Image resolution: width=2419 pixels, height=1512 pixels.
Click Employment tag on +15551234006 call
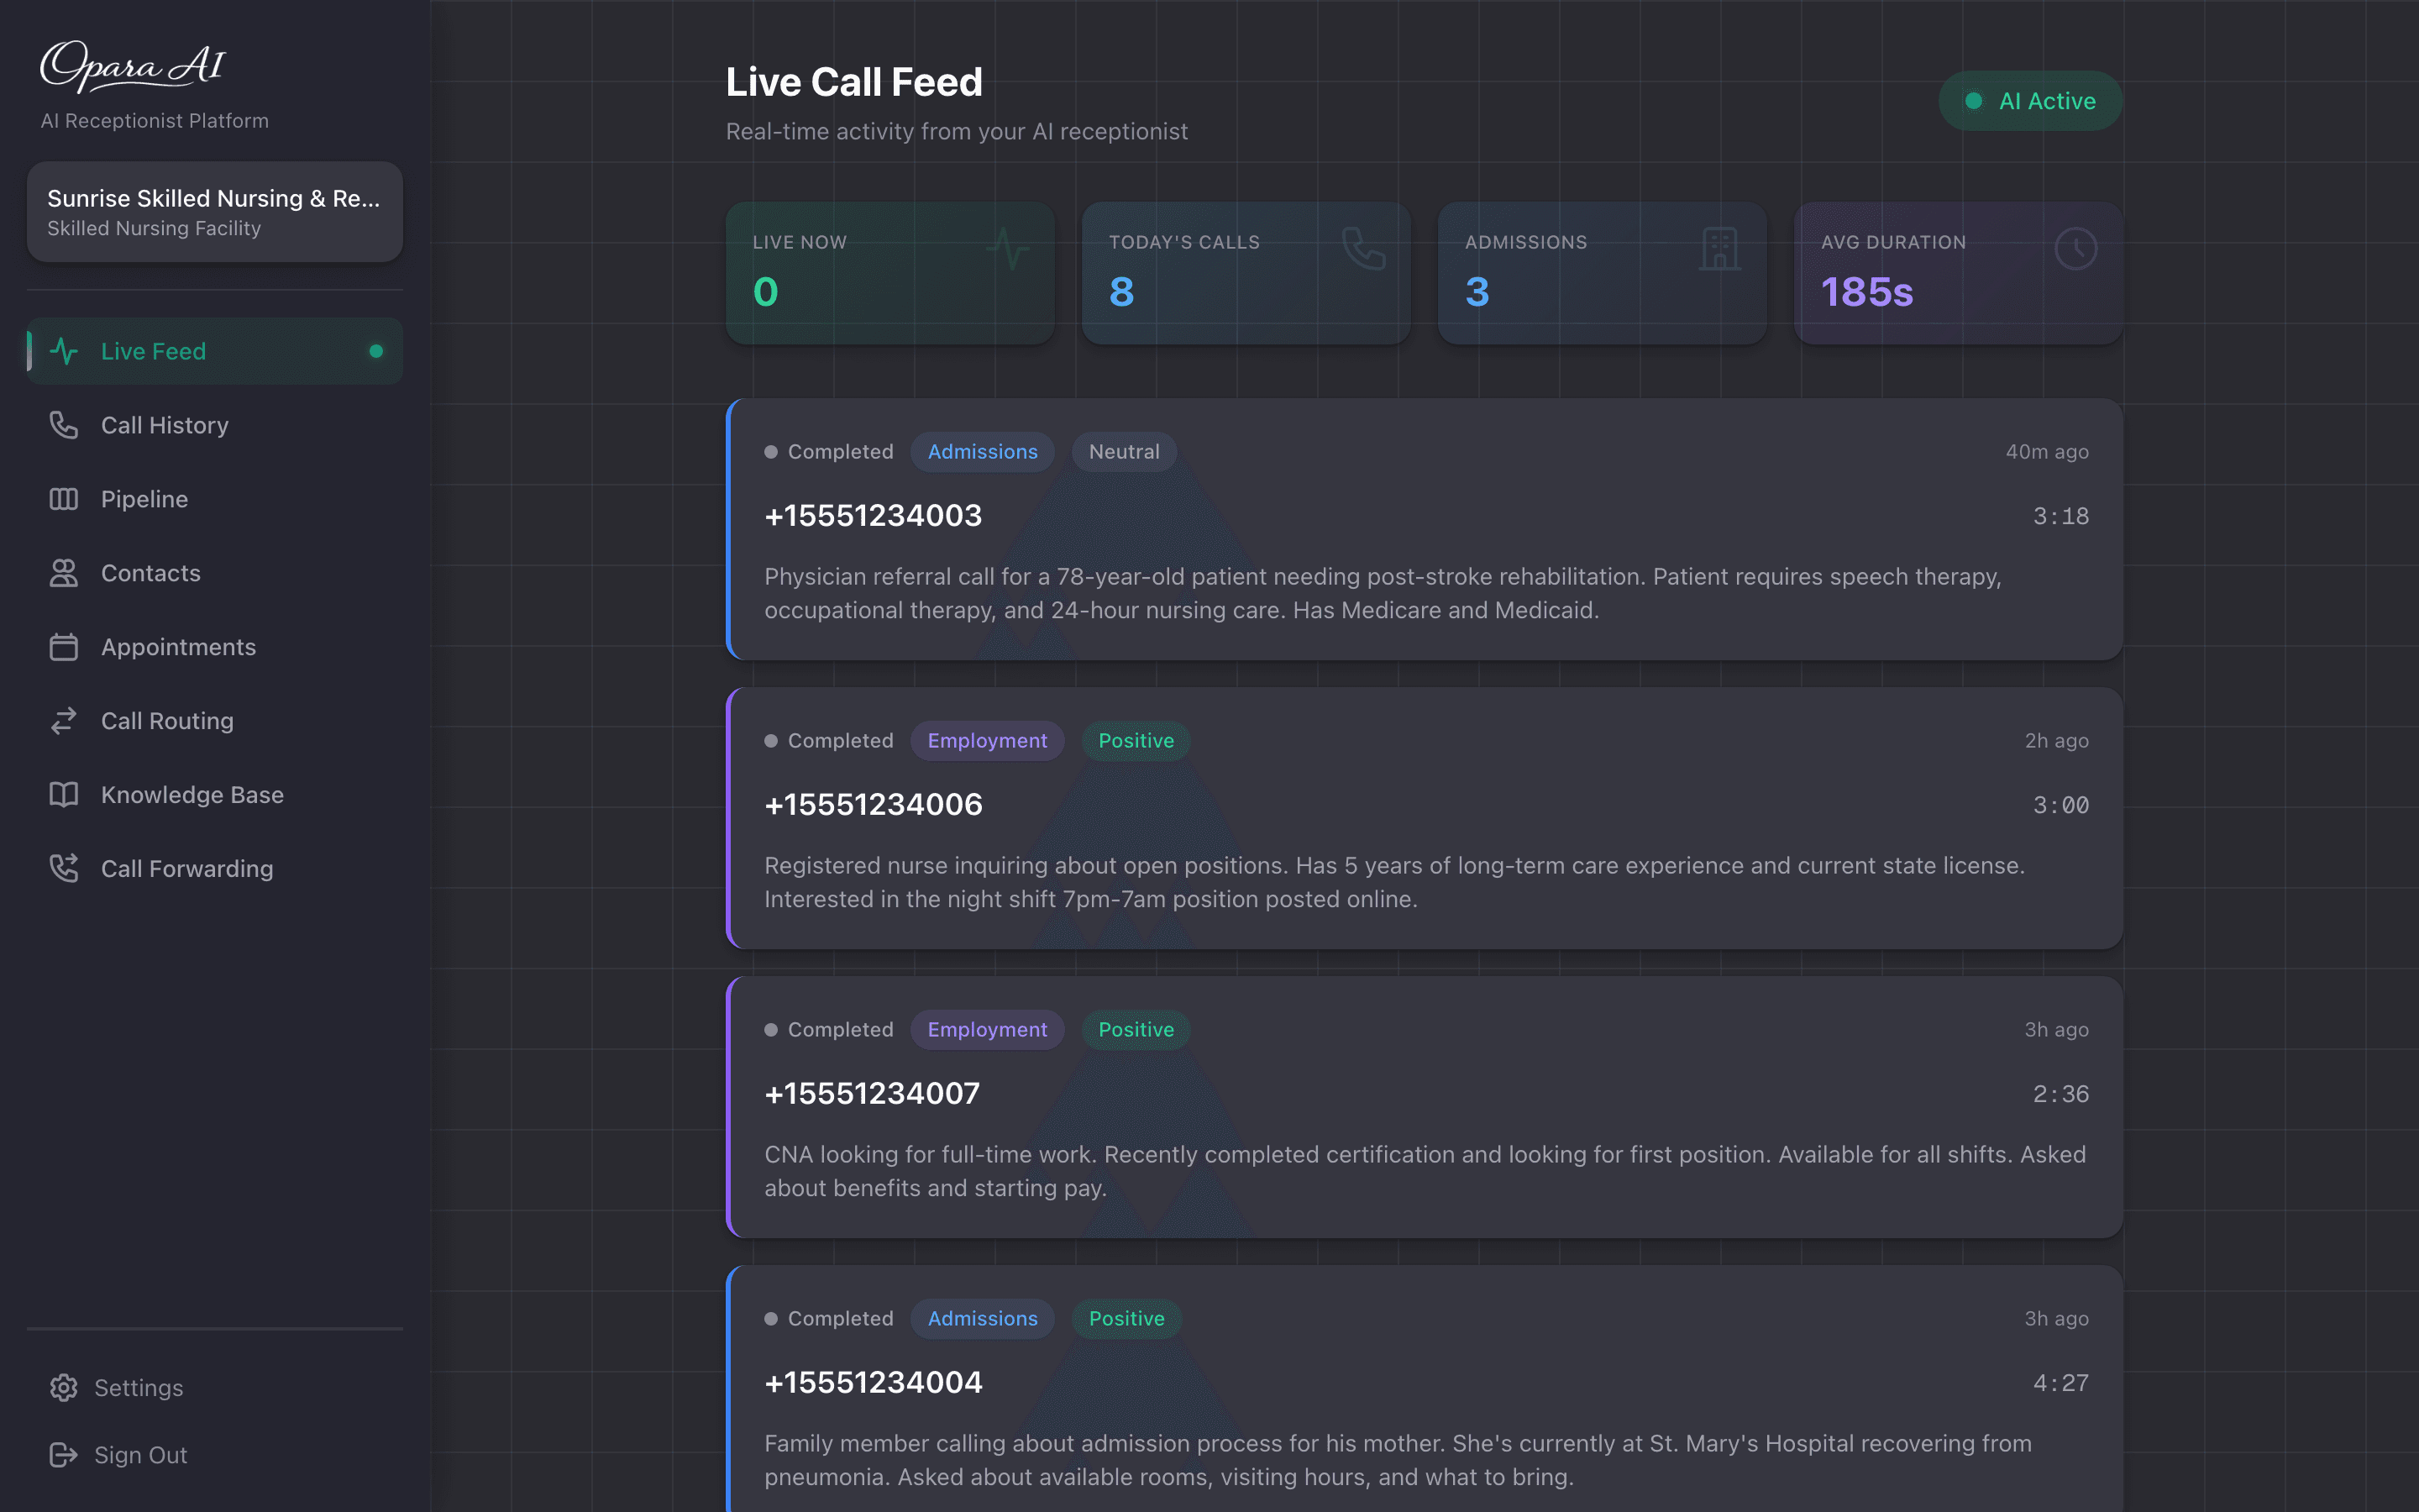click(x=987, y=741)
